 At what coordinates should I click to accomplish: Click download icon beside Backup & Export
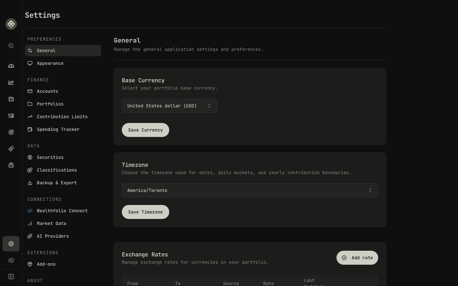(x=30, y=183)
